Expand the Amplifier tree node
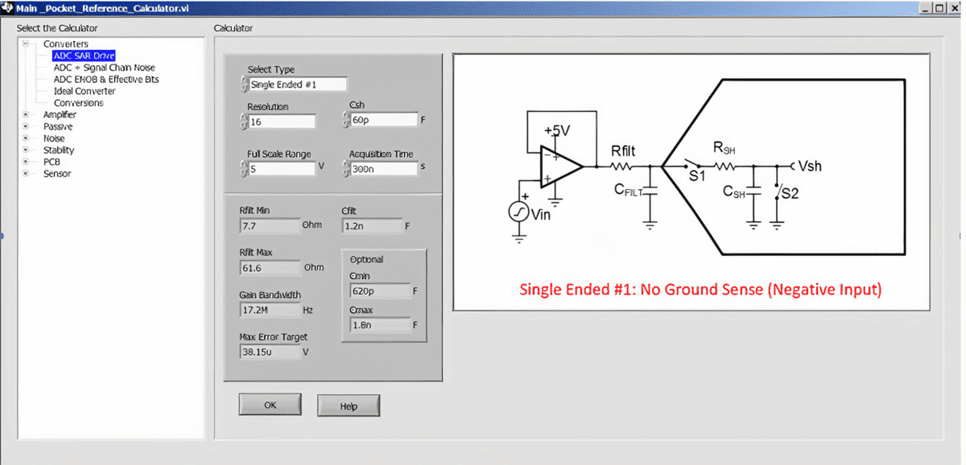 pyautogui.click(x=26, y=114)
